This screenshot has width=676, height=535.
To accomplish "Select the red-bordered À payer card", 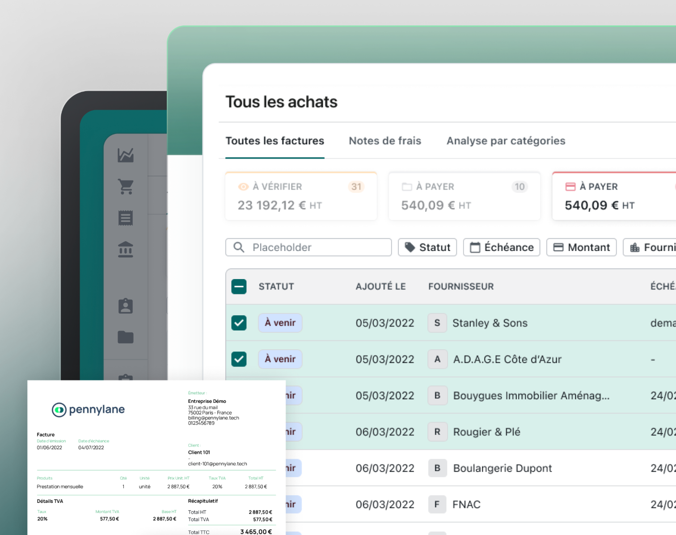I will point(614,196).
